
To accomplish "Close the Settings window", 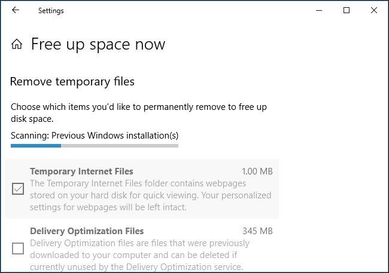I will click(374, 10).
